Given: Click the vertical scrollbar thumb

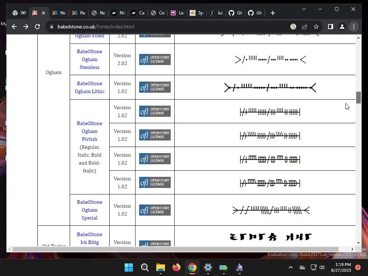Looking at the screenshot, I should (x=358, y=97).
